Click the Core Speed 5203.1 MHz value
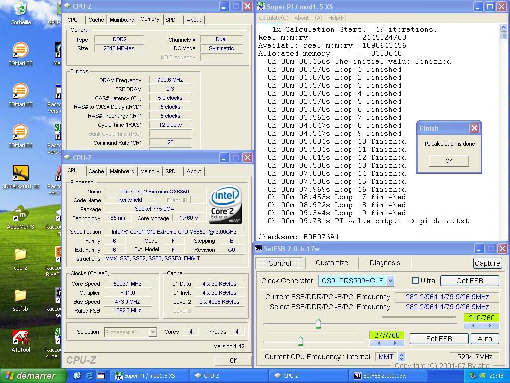The image size is (510, 383). (x=127, y=284)
